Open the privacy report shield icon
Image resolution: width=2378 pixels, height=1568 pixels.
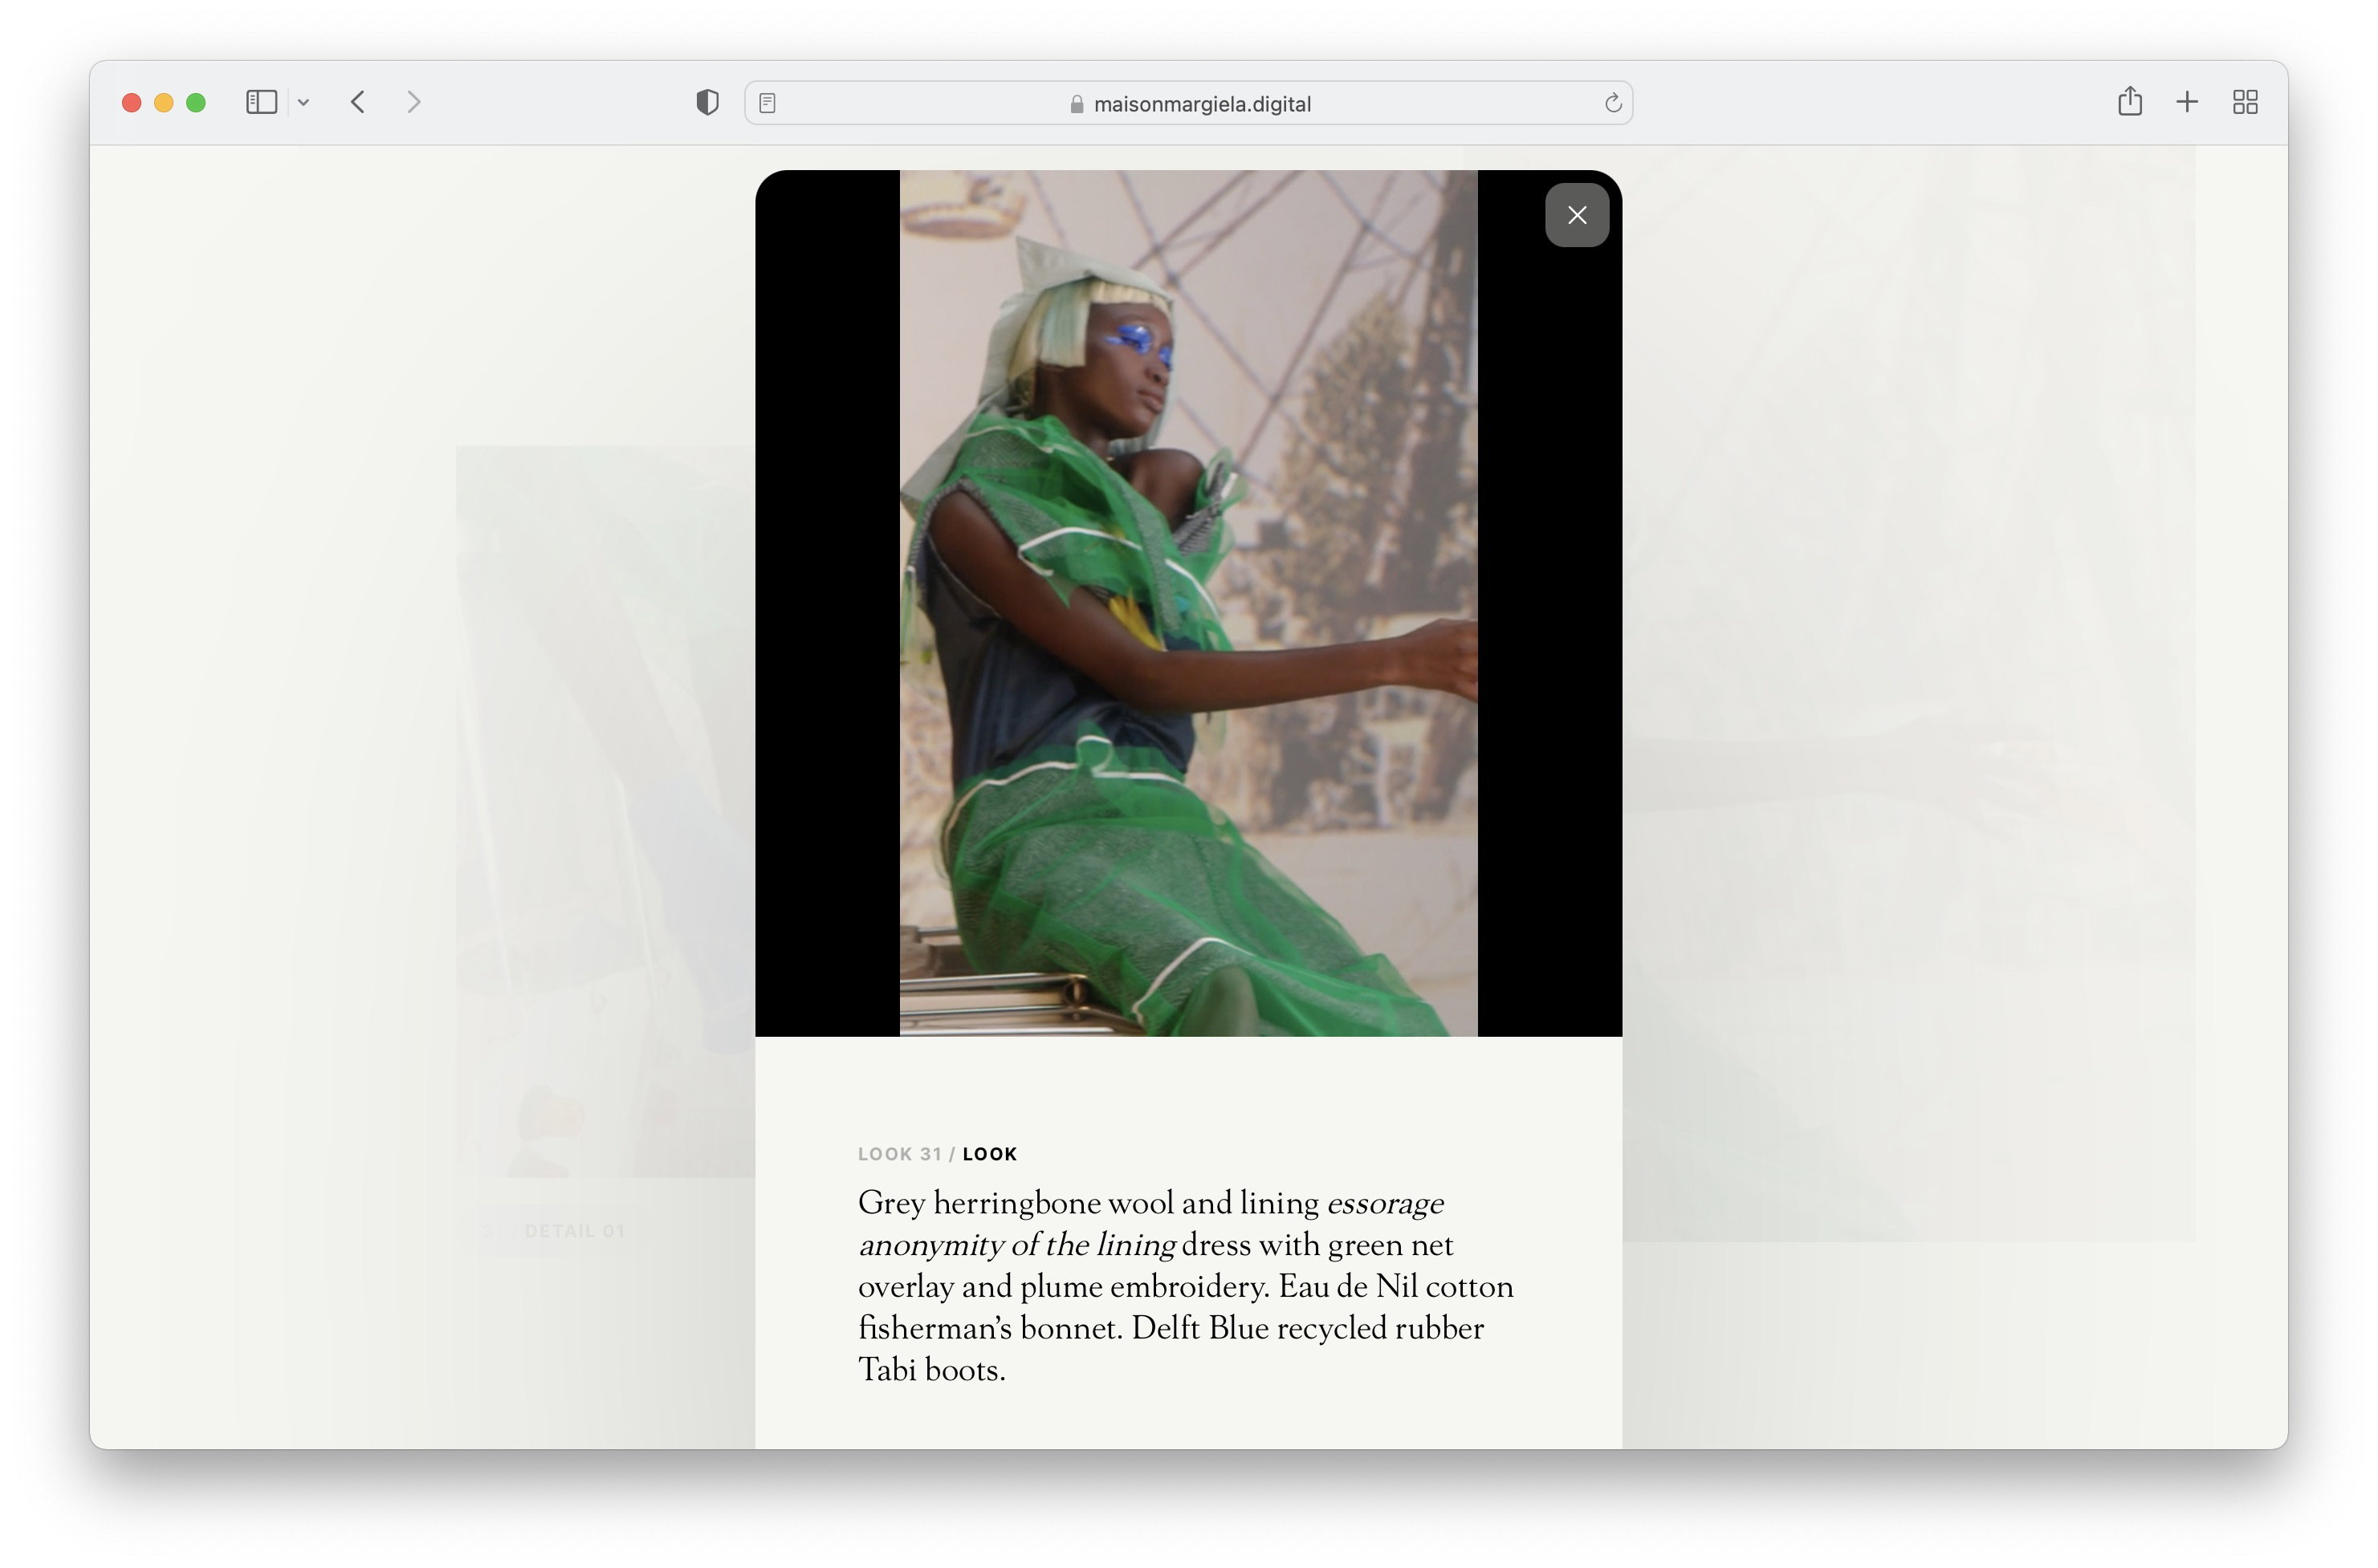tap(707, 102)
